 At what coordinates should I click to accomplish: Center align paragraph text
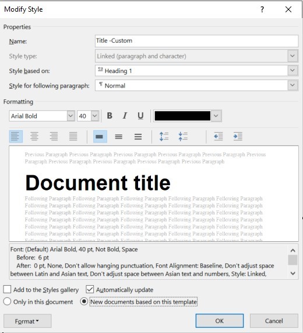pos(34,136)
